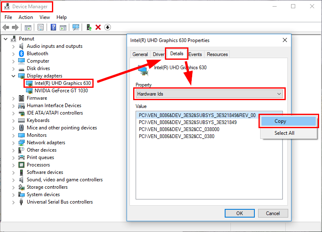322x232 pixels.
Task: Collapse the Display adapters chevron
Action: [x=13, y=76]
